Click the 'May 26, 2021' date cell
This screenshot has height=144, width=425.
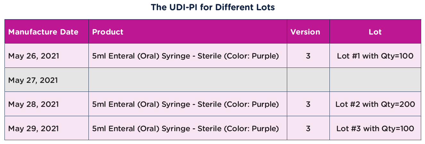click(34, 56)
